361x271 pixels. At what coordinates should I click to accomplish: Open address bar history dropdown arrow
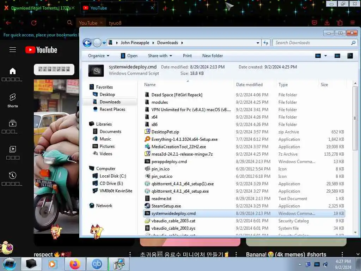[258, 43]
